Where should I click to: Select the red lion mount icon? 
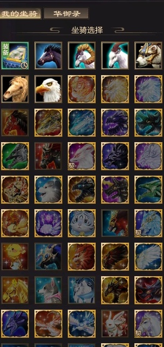82,257
